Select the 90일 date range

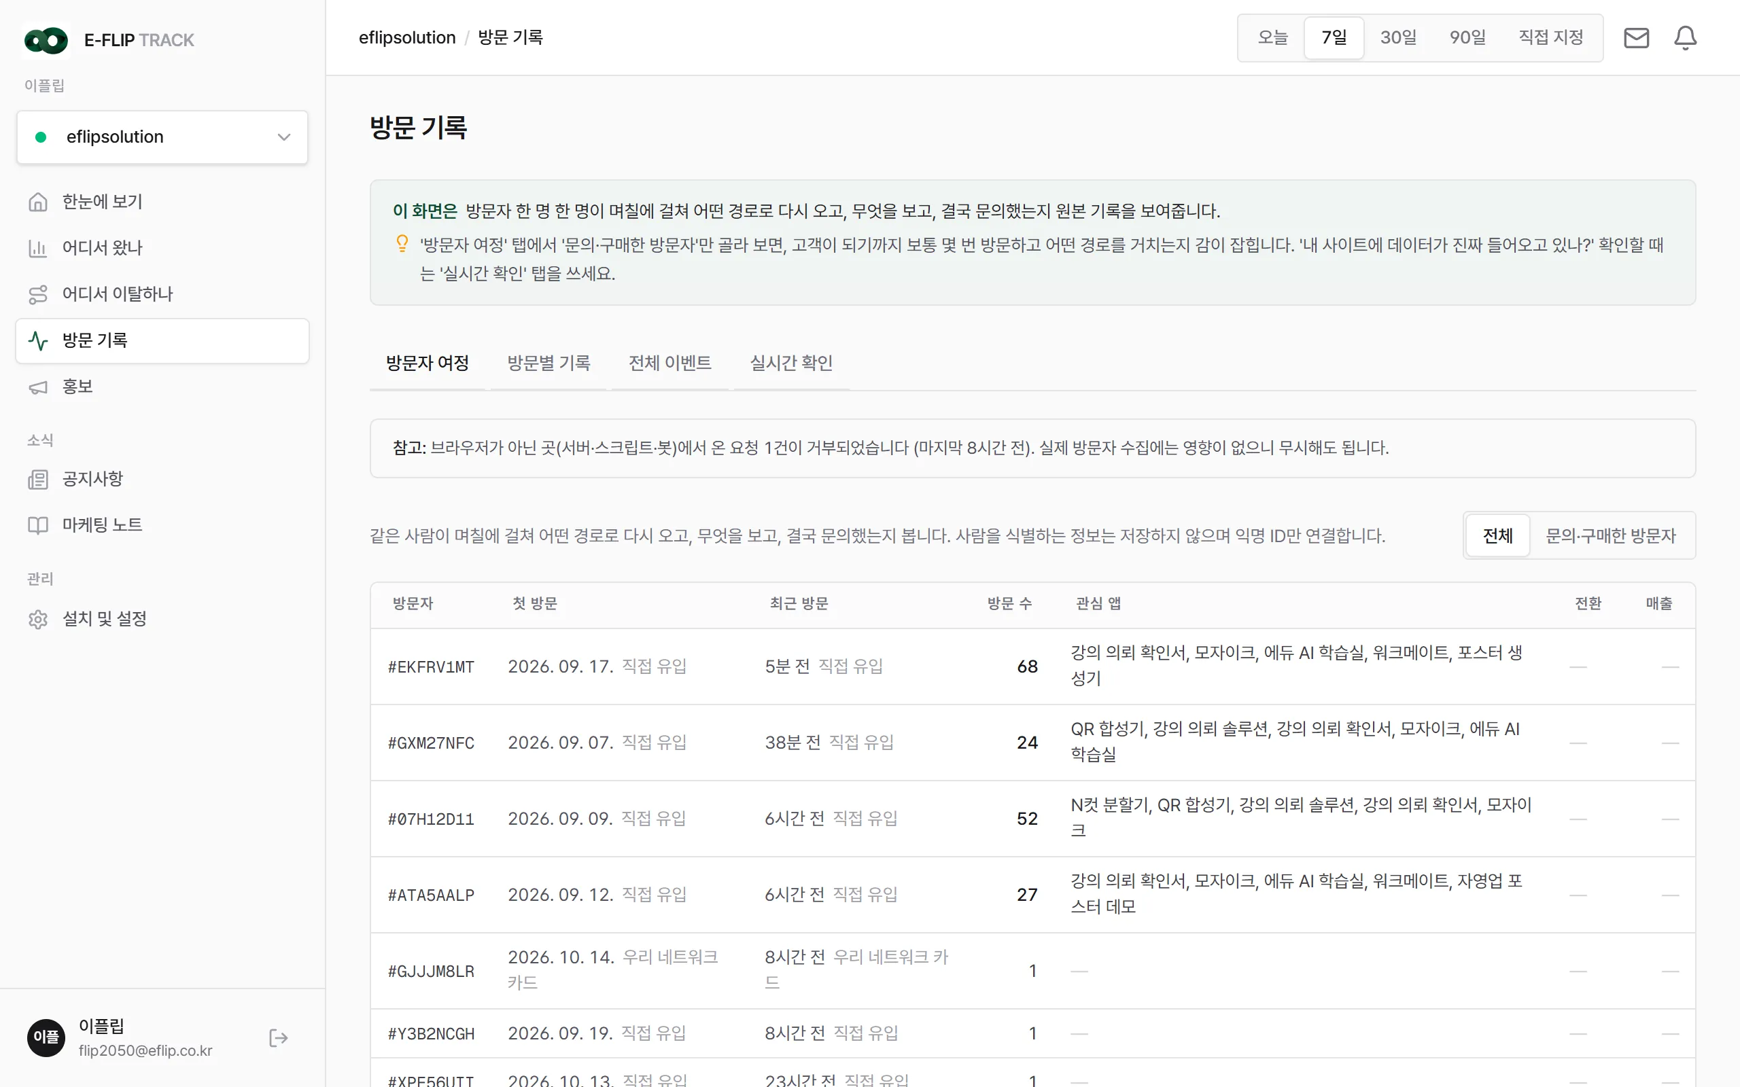1467,37
